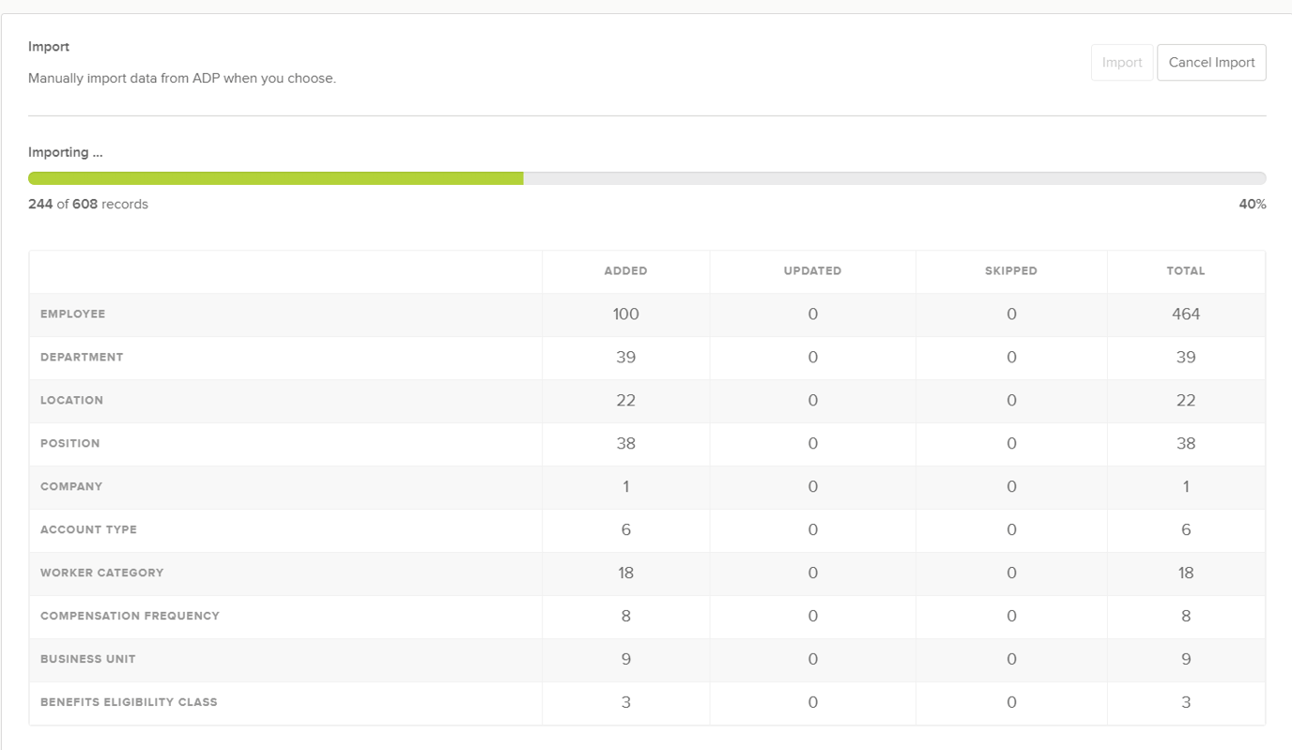1292x750 pixels.
Task: Click the WORKER CATEGORY added value 18
Action: [x=625, y=573]
